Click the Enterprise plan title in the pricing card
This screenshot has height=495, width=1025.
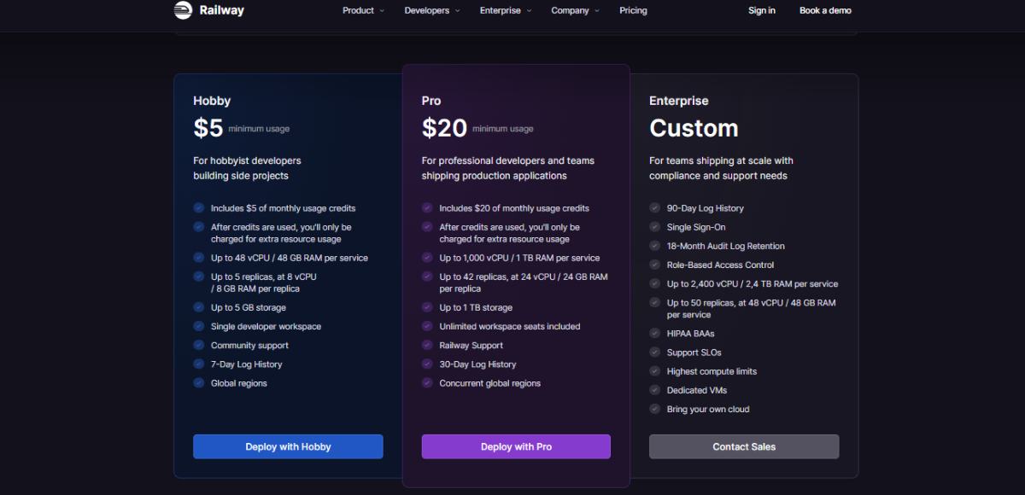pyautogui.click(x=679, y=101)
